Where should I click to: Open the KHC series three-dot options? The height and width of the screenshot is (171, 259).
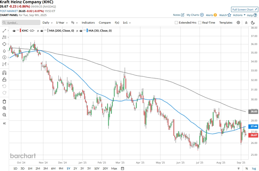point(18,30)
